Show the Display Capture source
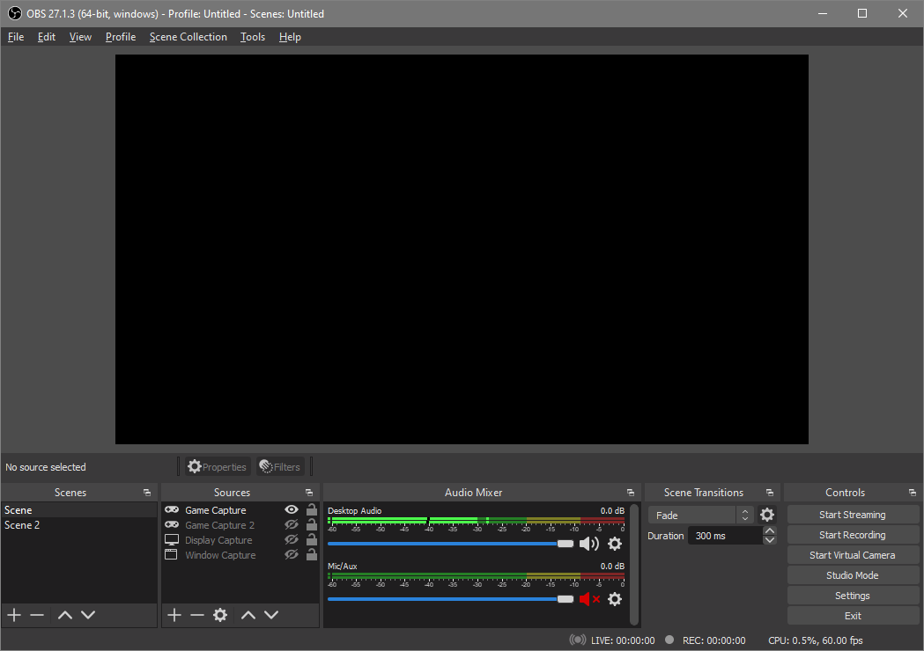 point(292,540)
